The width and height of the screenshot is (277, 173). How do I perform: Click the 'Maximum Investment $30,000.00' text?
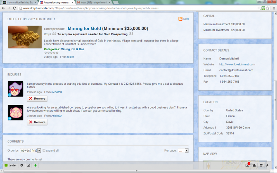coord(224,24)
